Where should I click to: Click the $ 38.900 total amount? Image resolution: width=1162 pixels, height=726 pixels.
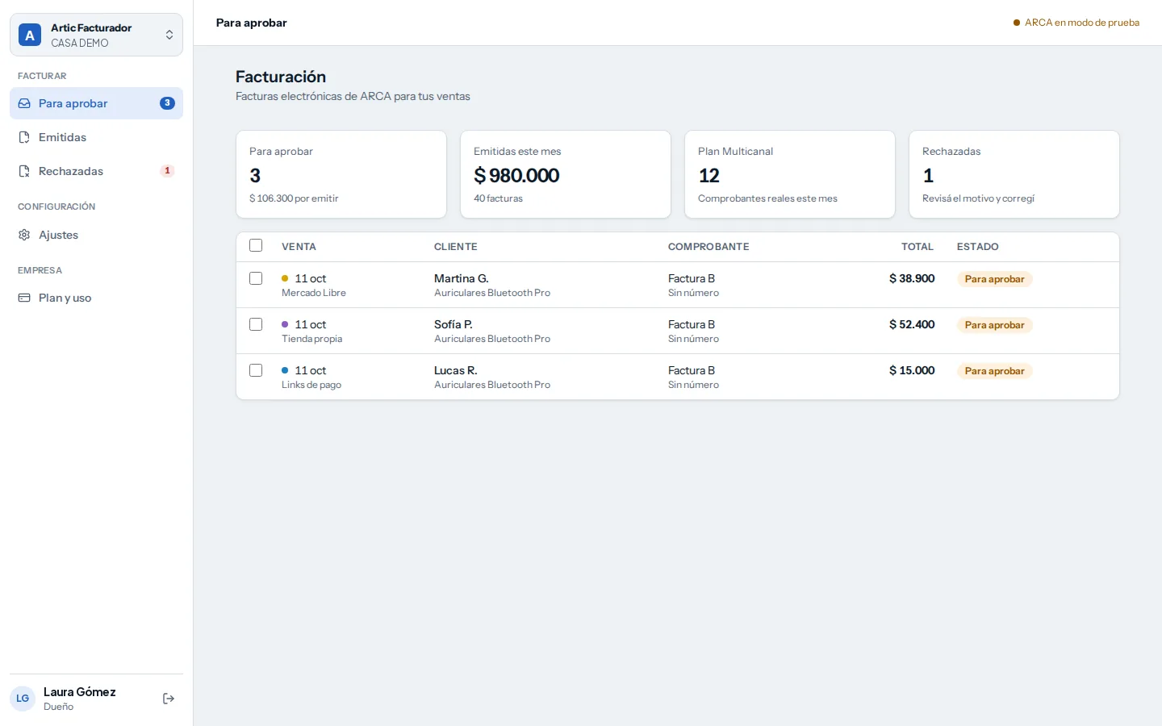pos(912,278)
